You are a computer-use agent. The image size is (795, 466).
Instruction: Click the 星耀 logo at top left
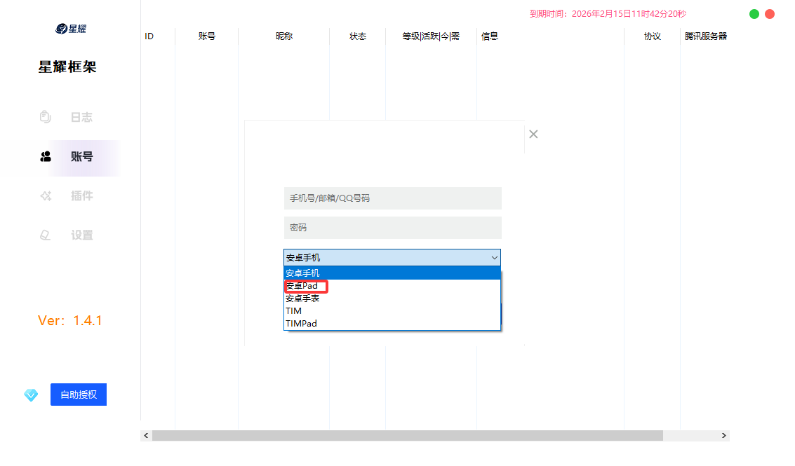pyautogui.click(x=71, y=29)
